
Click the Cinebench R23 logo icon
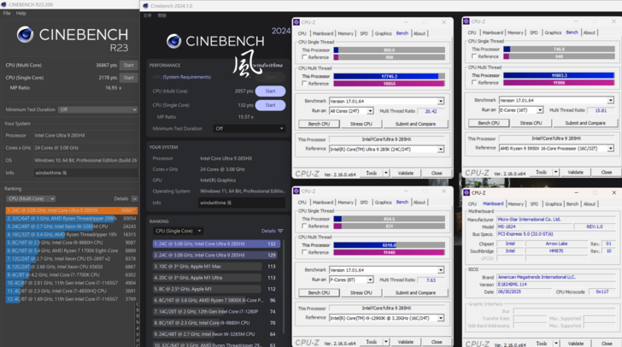click(25, 34)
